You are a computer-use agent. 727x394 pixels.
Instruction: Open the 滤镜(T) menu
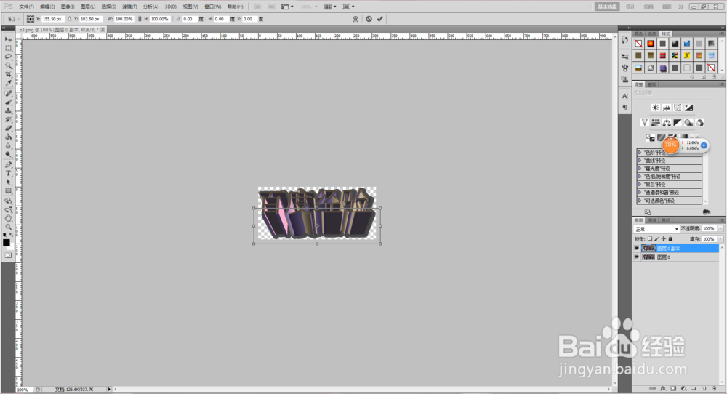coord(129,7)
